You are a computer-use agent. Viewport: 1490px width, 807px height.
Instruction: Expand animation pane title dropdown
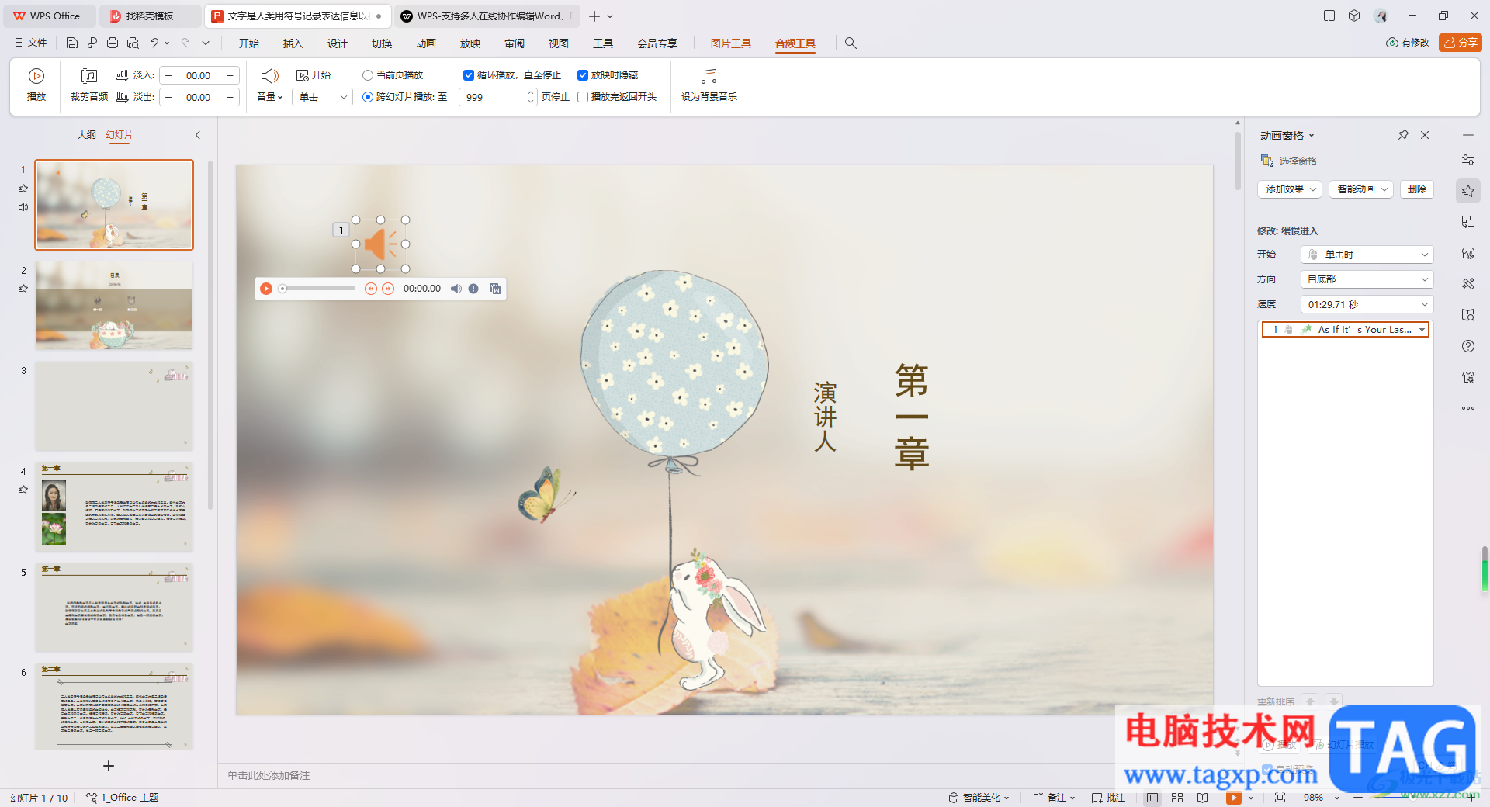[x=1312, y=136]
